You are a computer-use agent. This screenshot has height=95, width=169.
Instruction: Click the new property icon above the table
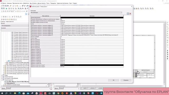coord(128,13)
